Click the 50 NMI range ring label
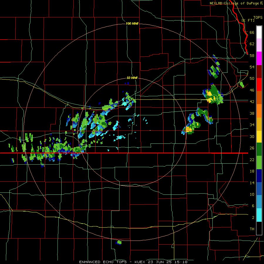 (x=132, y=78)
